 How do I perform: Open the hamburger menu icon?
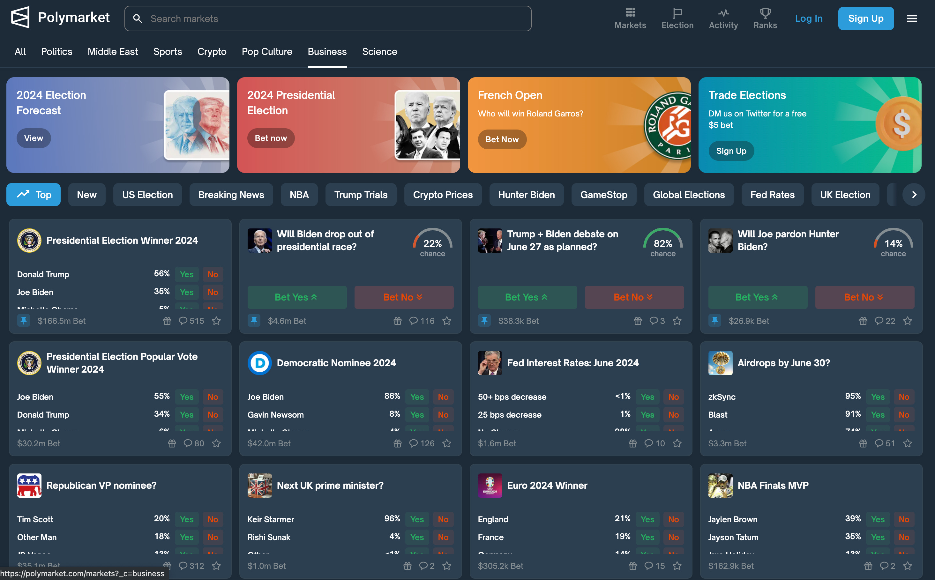point(912,19)
